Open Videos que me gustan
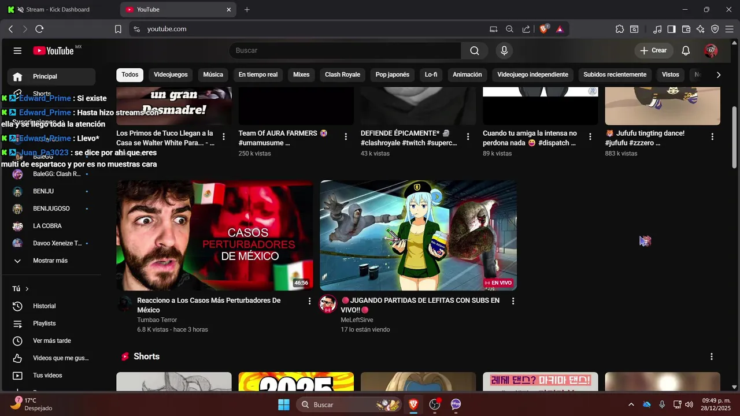Image resolution: width=740 pixels, height=416 pixels. click(x=51, y=358)
